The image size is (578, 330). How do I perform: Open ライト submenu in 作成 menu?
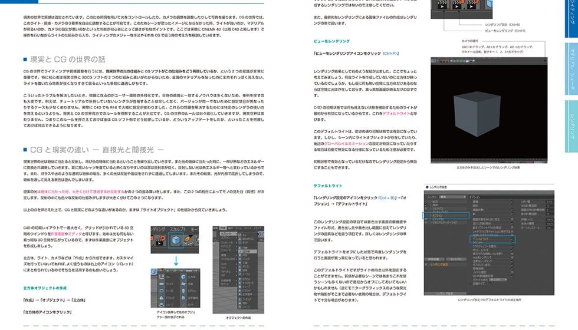coord(229,268)
